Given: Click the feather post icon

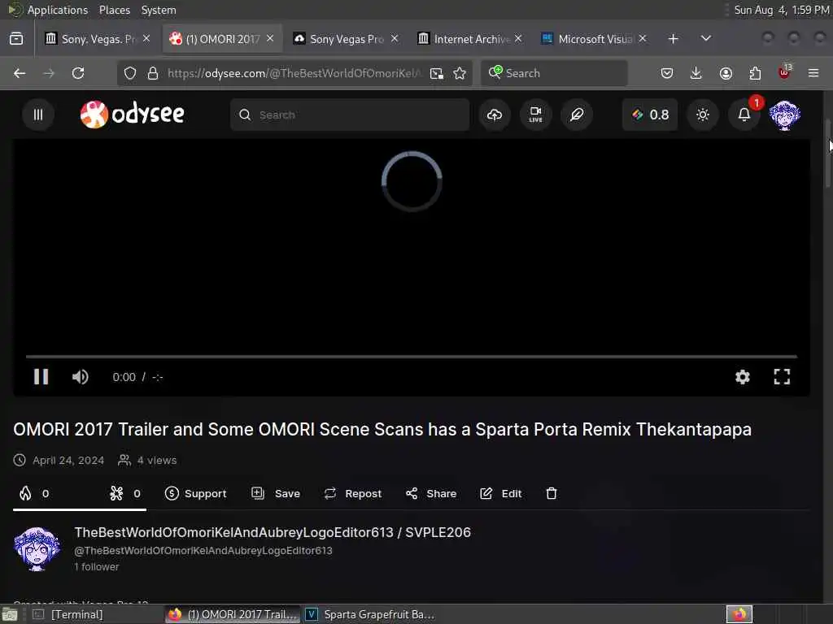Looking at the screenshot, I should coord(577,115).
